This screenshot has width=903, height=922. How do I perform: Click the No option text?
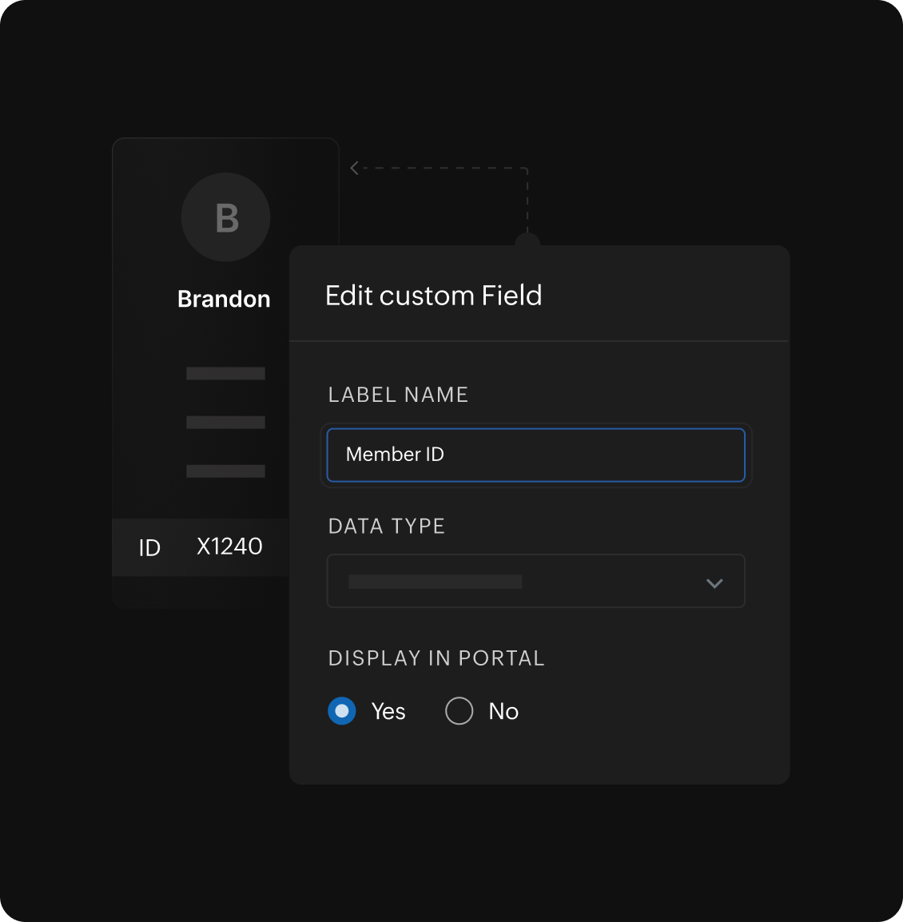click(503, 711)
